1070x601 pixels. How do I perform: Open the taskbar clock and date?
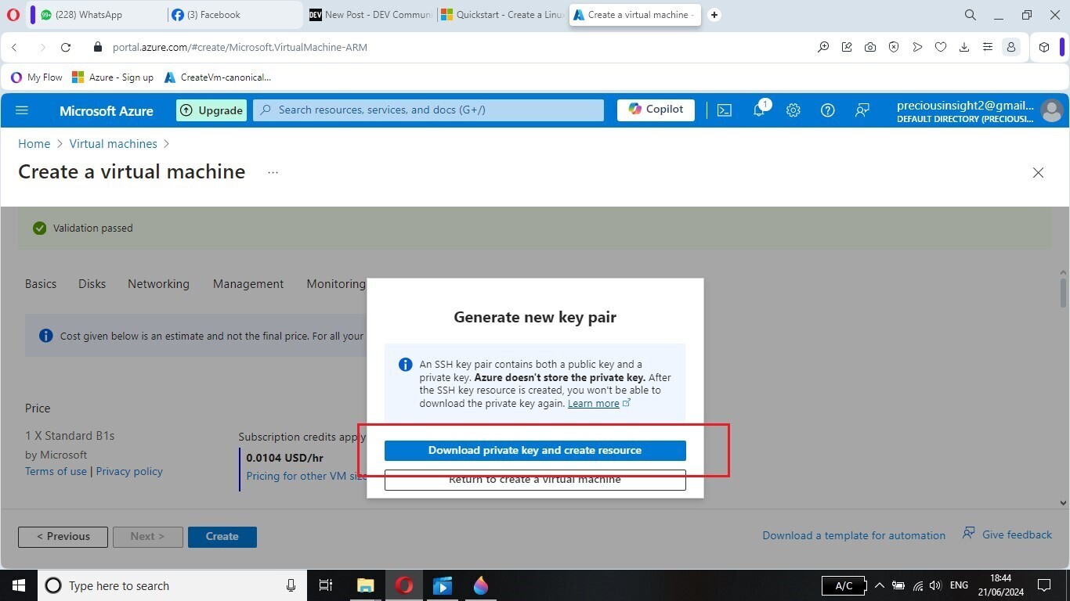tap(1000, 585)
